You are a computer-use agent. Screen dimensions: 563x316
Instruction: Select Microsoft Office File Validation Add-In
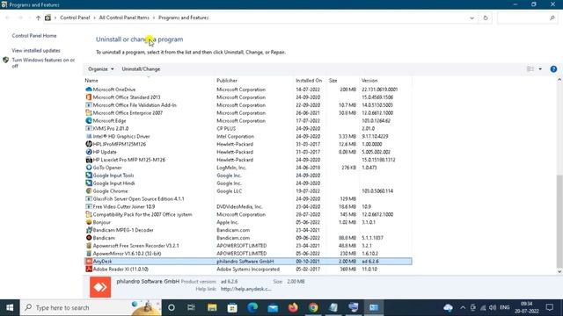coord(248,105)
